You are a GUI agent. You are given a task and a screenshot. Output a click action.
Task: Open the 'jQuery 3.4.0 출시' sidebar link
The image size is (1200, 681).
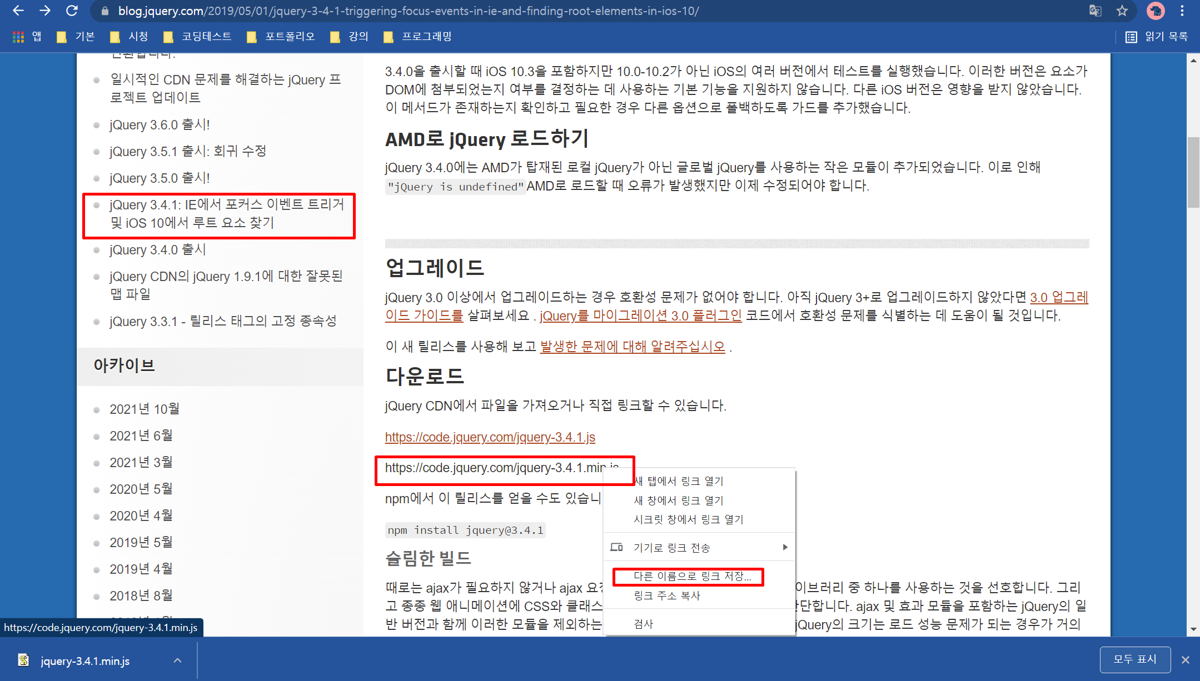pos(158,250)
